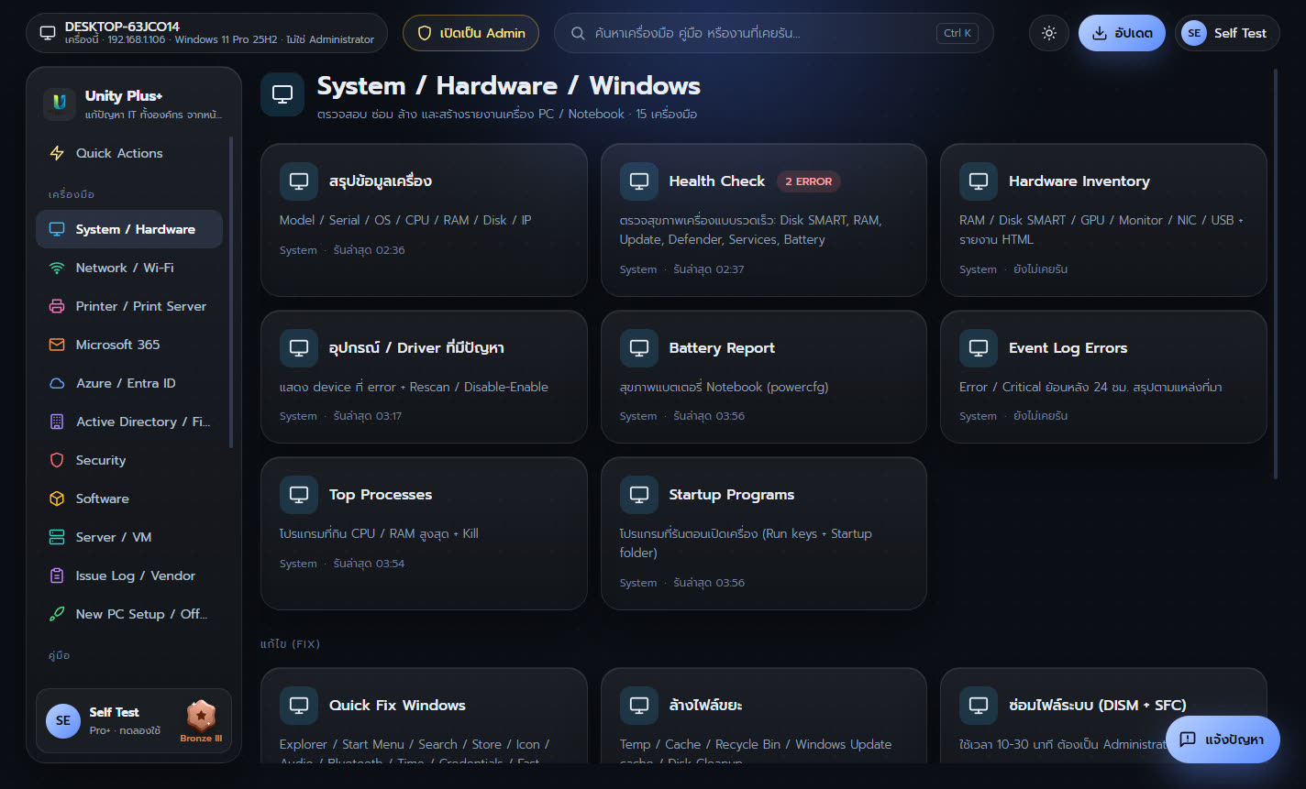Click the Azure / Entra ID cloud icon
The height and width of the screenshot is (789, 1306).
point(57,383)
